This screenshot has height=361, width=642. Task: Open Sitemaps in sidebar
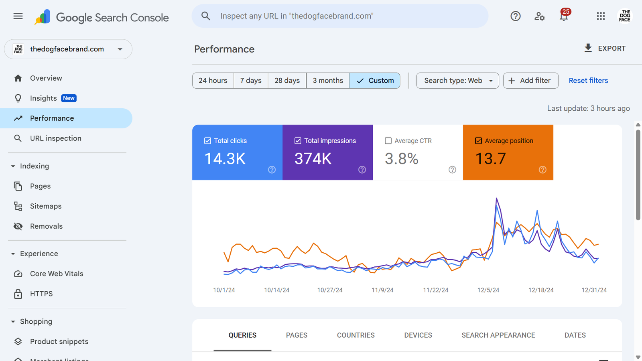click(x=66, y=206)
